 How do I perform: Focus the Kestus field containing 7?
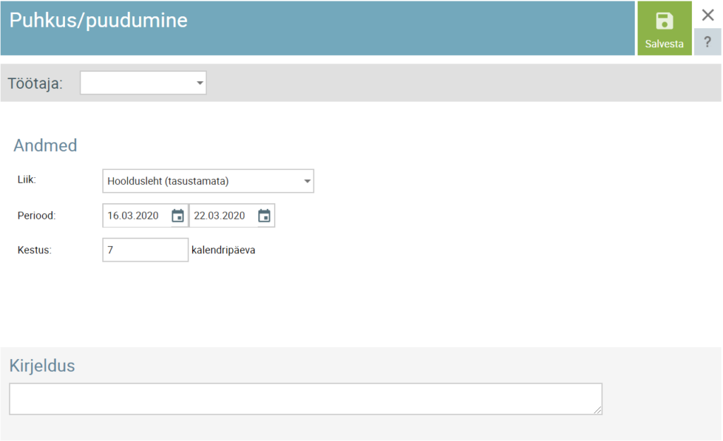[x=145, y=250]
